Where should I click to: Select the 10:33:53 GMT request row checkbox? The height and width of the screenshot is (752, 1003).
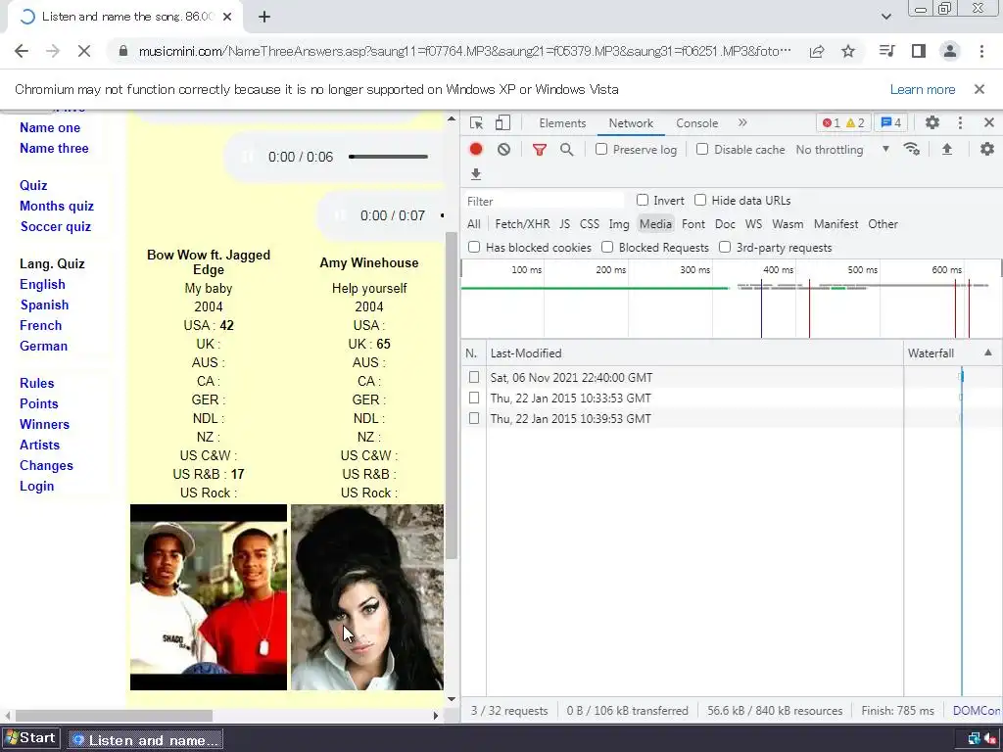pyautogui.click(x=474, y=398)
